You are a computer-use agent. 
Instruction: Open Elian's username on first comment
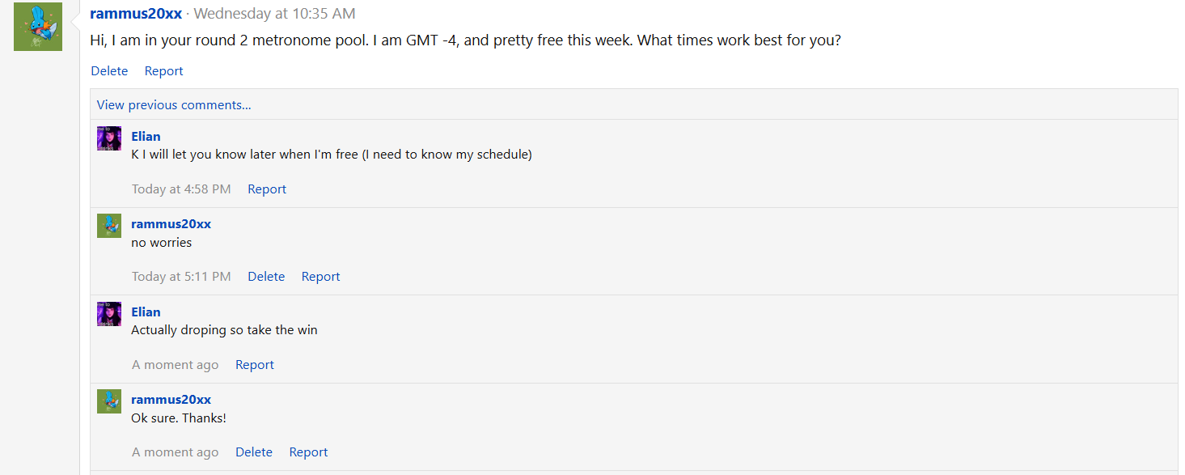click(x=146, y=137)
